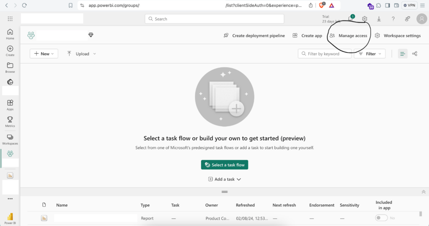
Task: Expand the Filter dropdown
Action: click(370, 54)
